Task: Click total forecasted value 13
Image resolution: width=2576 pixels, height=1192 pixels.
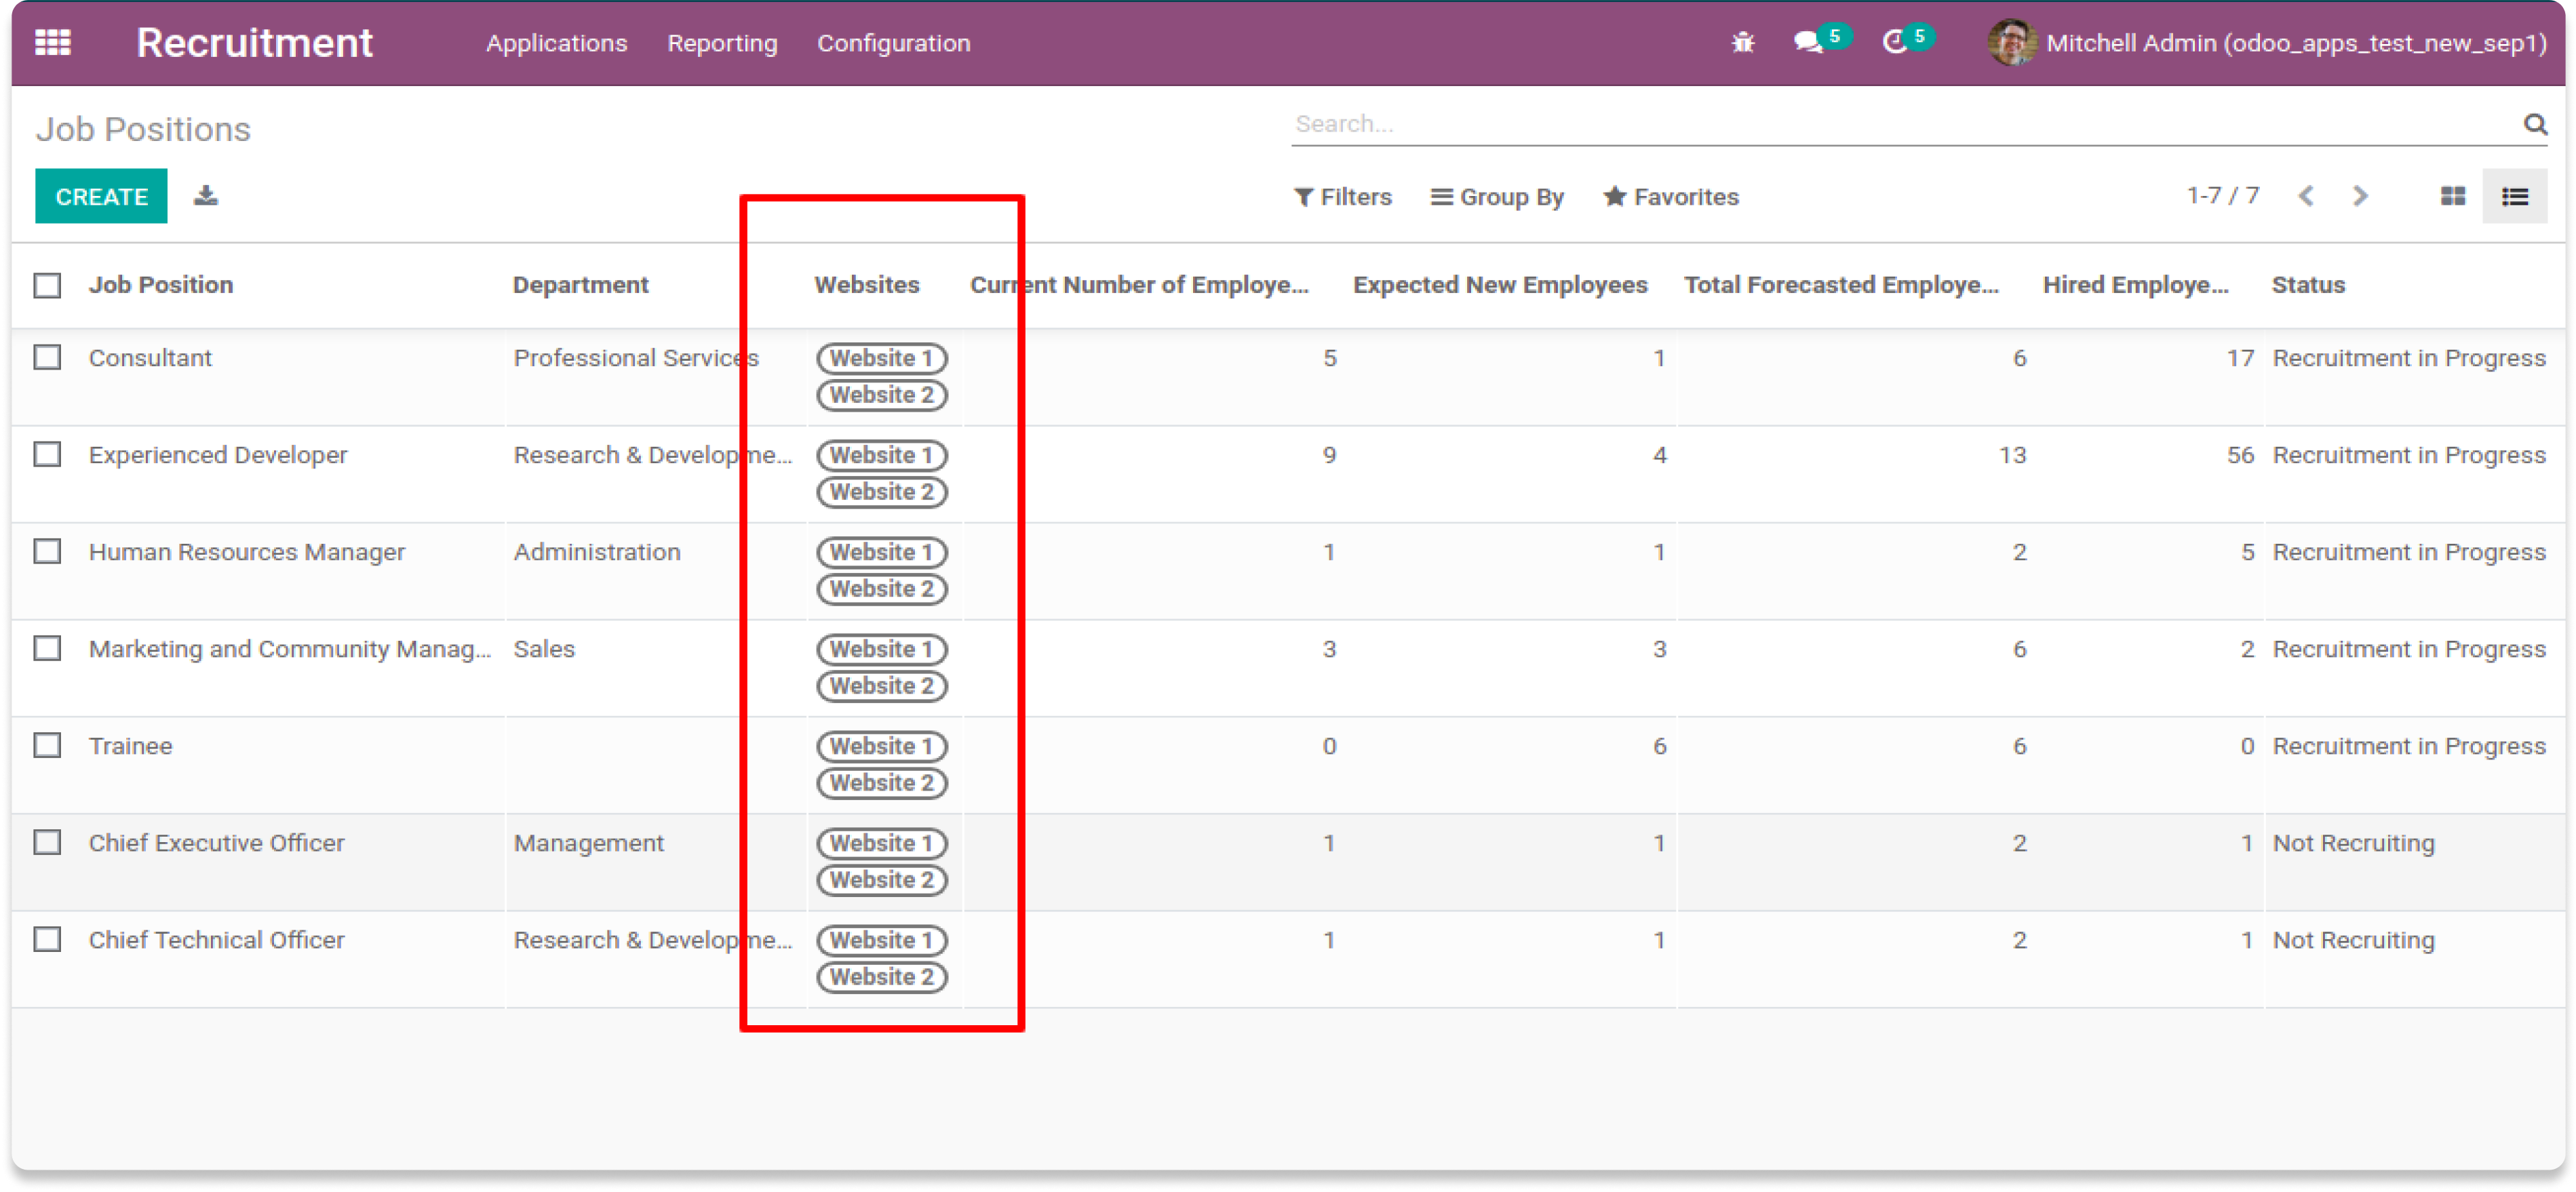Action: coord(2012,455)
